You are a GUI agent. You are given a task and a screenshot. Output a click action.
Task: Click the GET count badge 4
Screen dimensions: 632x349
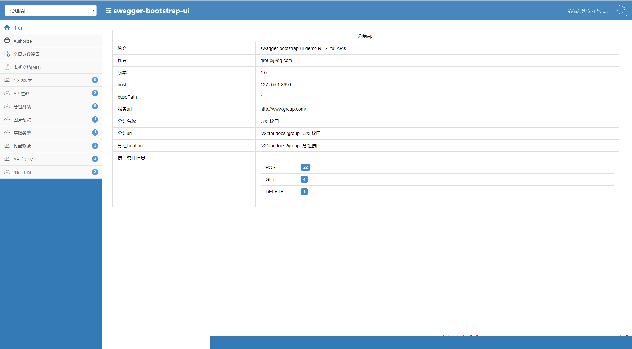(x=304, y=179)
